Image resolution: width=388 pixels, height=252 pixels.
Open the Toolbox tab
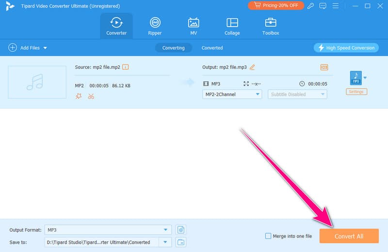271,26
